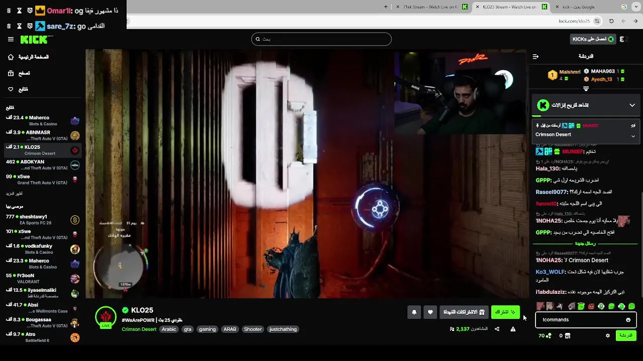Click the report warning triangle icon
The height and width of the screenshot is (361, 643).
513,329
